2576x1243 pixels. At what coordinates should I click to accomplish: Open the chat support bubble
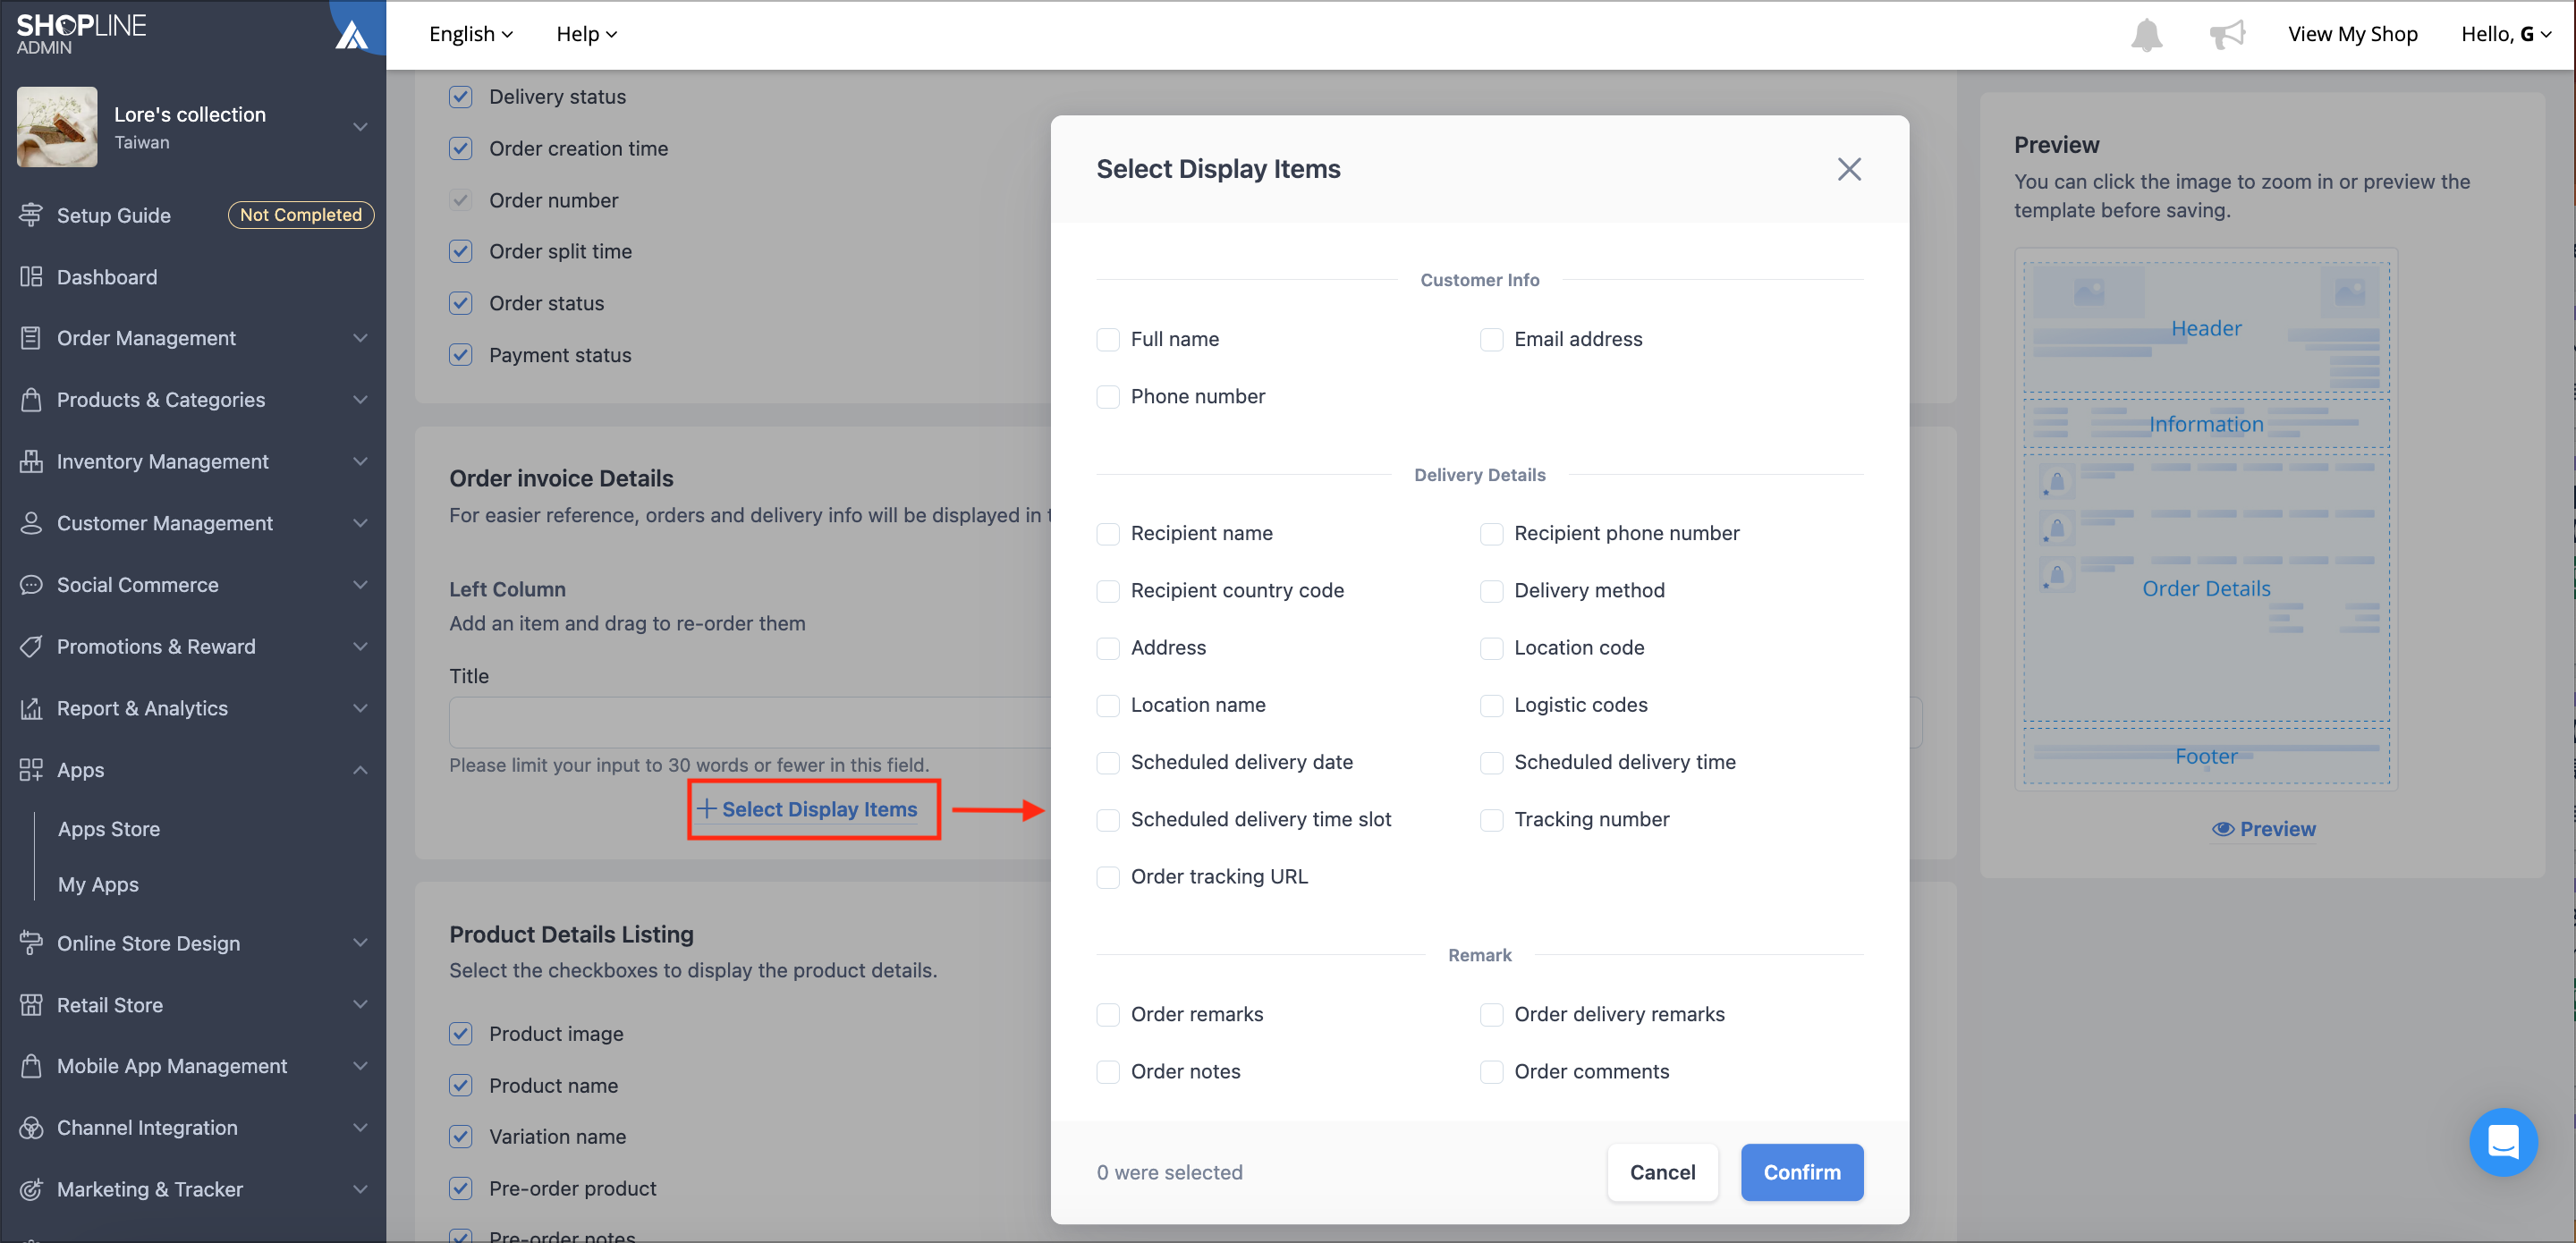pos(2502,1142)
